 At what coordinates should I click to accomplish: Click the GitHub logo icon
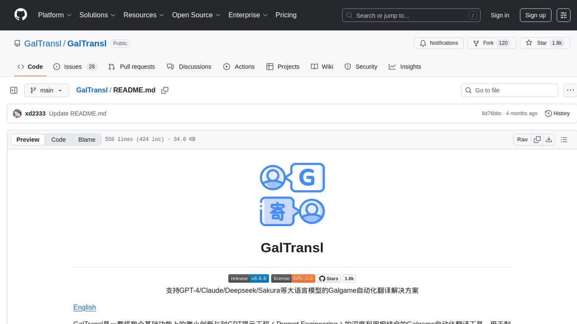click(x=20, y=15)
